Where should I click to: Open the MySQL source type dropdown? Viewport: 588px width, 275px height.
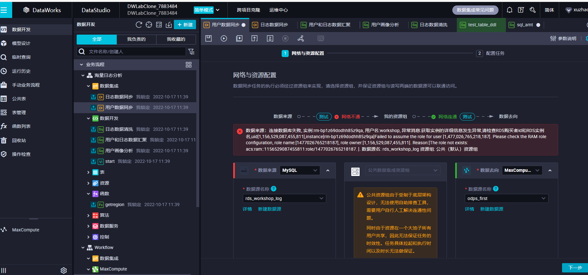(x=300, y=170)
